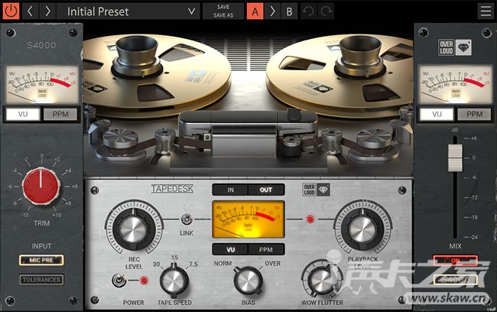Click the Overloud logo on the tape deck
497x312 pixels.
coord(316,190)
